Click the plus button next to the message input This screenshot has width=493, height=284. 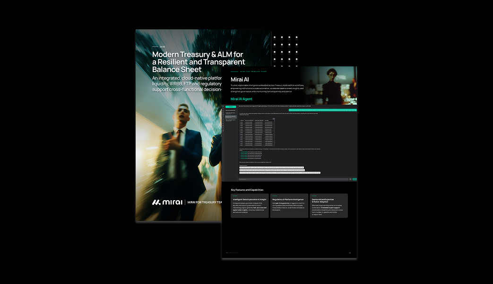point(350,179)
